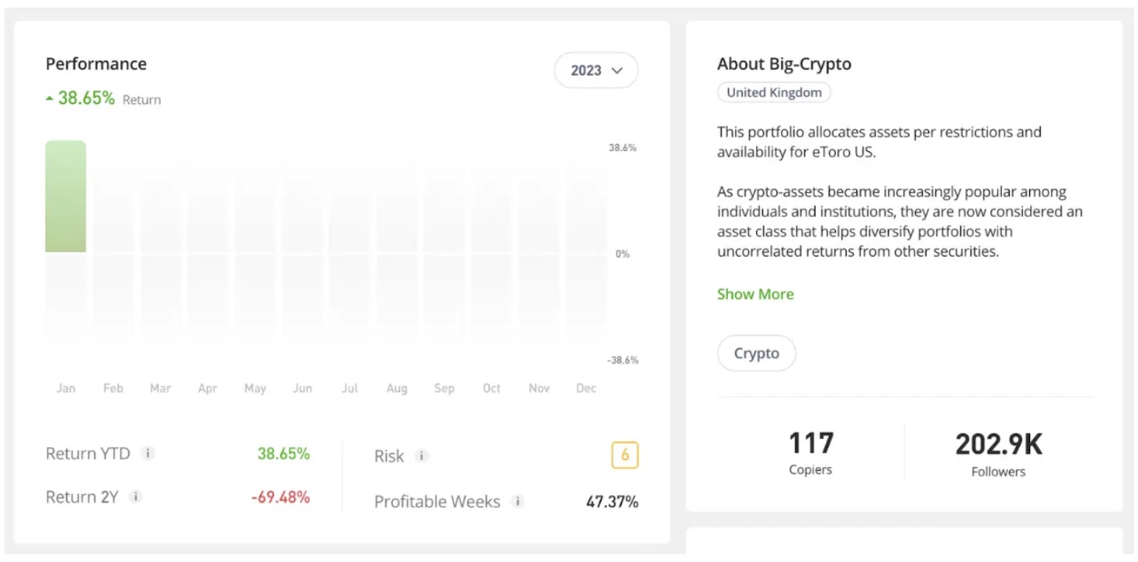
Task: Click the info icon beside Return YTD
Action: [x=148, y=453]
